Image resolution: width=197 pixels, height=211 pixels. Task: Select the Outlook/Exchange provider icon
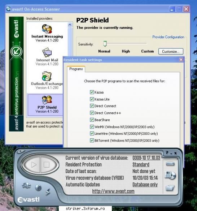tap(47, 76)
